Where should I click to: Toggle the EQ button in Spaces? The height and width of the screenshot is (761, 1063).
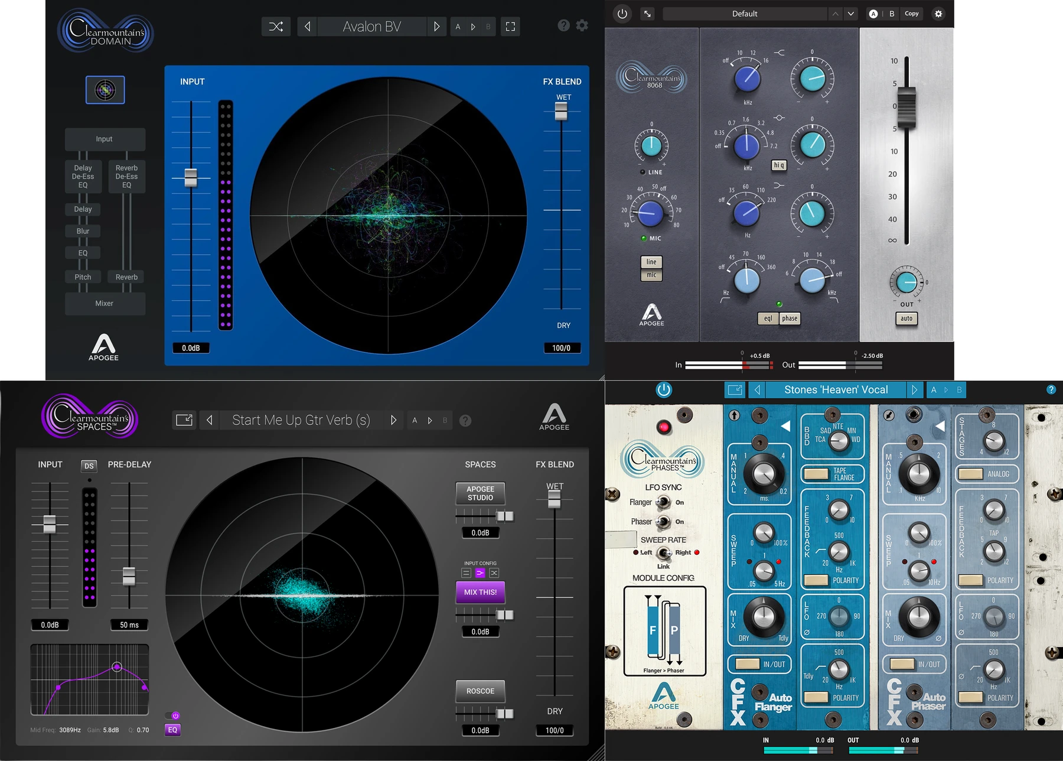tap(172, 730)
